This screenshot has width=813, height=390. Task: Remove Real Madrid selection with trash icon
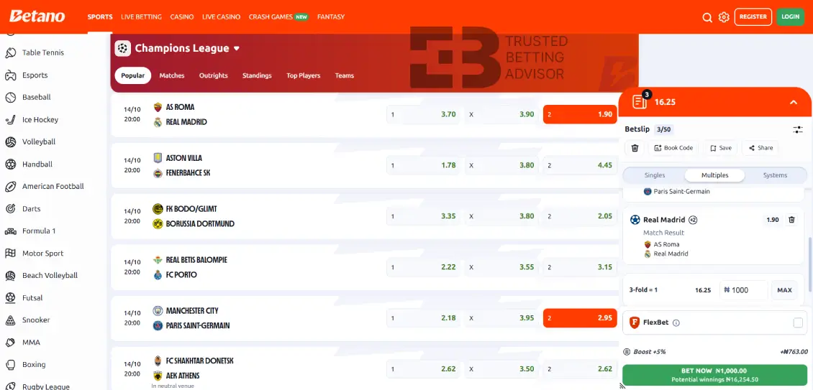(791, 220)
